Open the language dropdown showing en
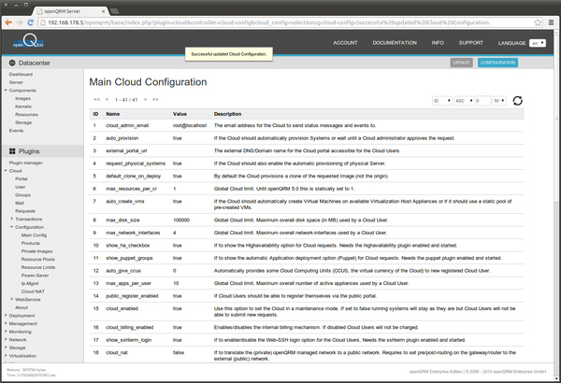 538,43
